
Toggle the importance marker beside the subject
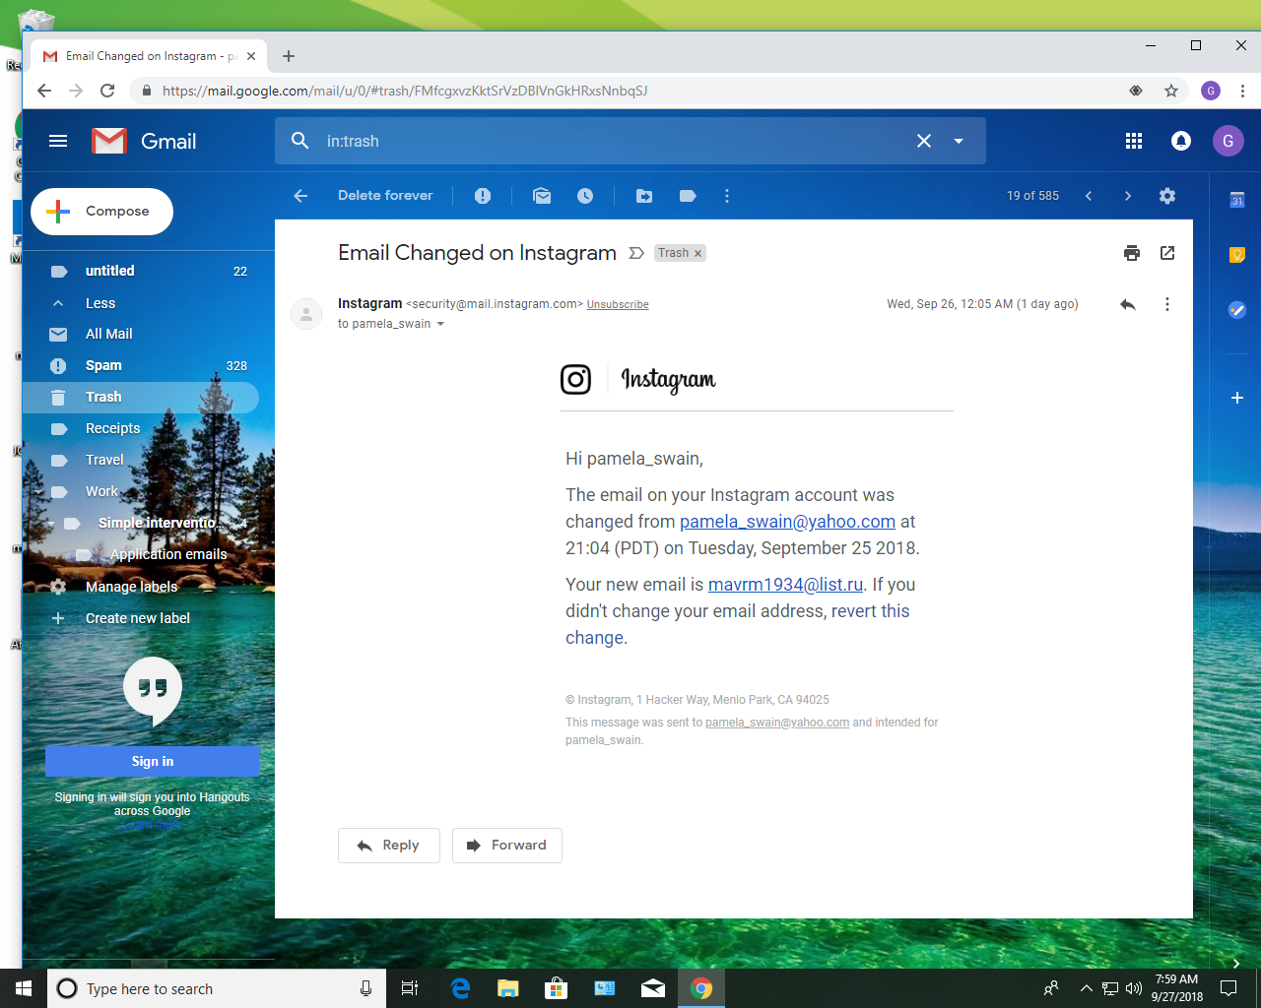pyautogui.click(x=636, y=253)
